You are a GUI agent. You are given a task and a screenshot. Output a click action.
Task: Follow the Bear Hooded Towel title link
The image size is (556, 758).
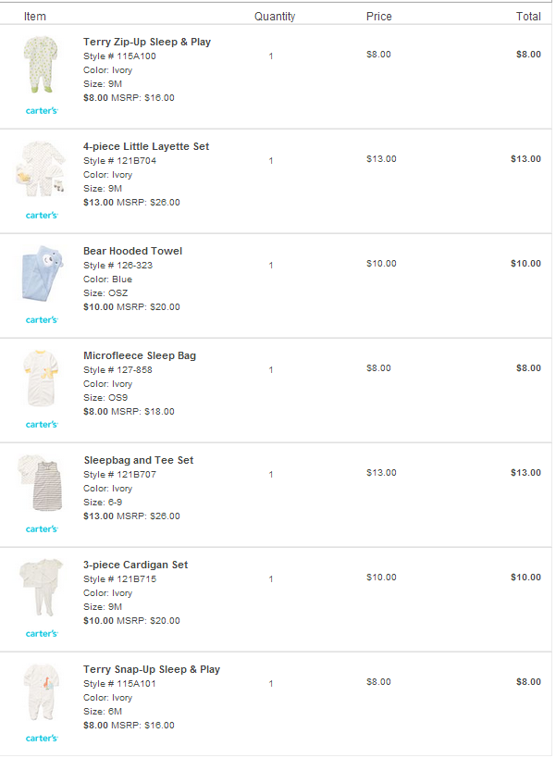tap(132, 251)
